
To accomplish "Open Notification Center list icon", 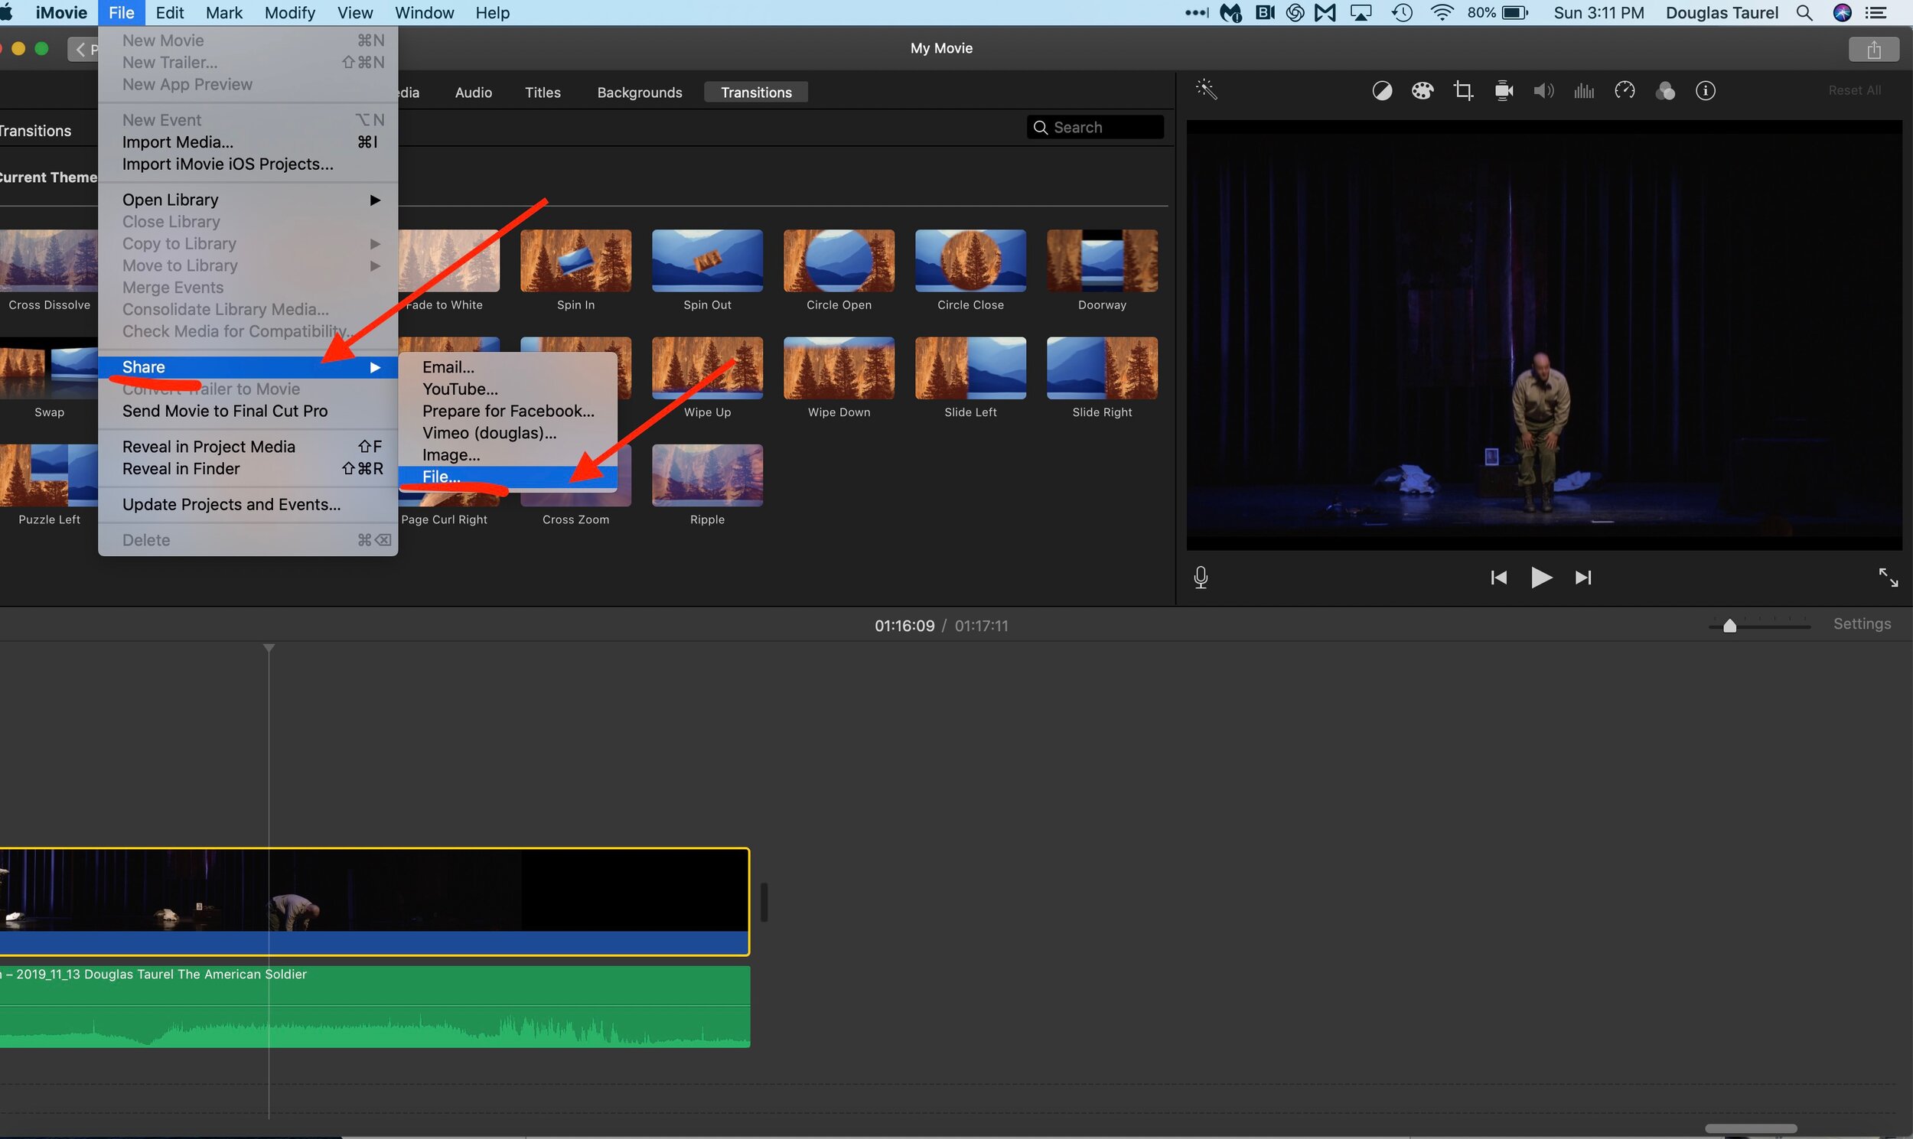I will click(x=1876, y=13).
